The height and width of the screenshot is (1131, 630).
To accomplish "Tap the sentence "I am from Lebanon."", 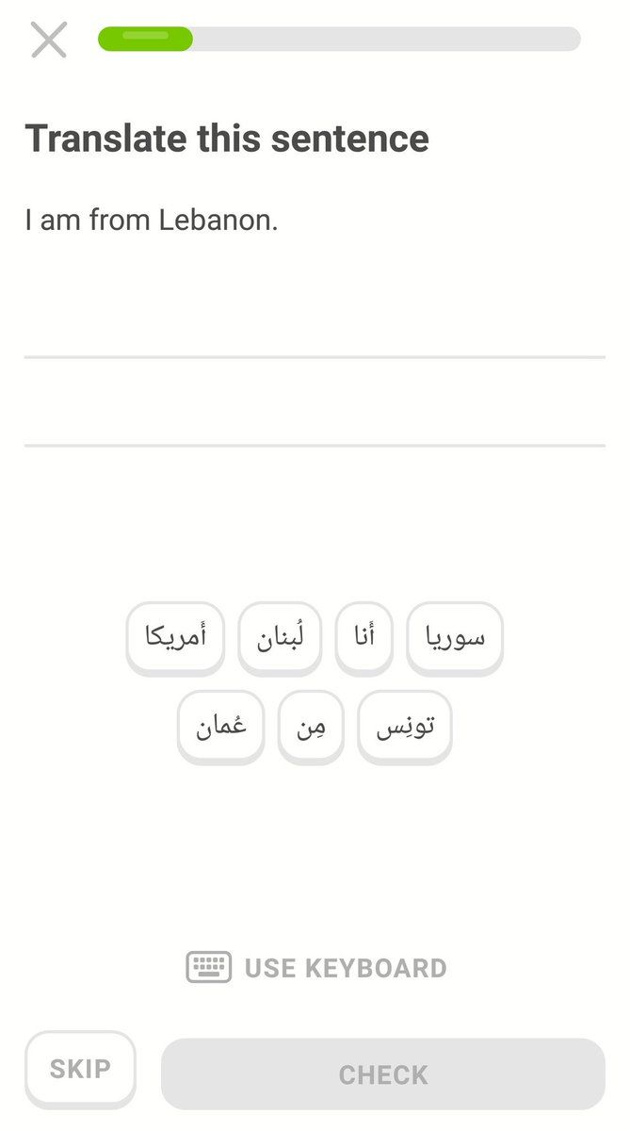I will (152, 221).
